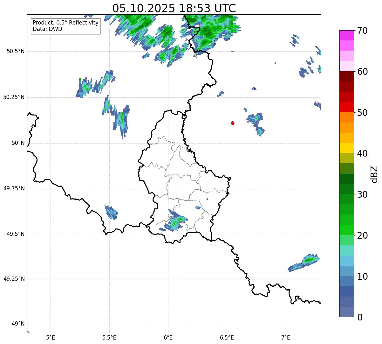Click the 49.25°N latitude label

point(14,279)
